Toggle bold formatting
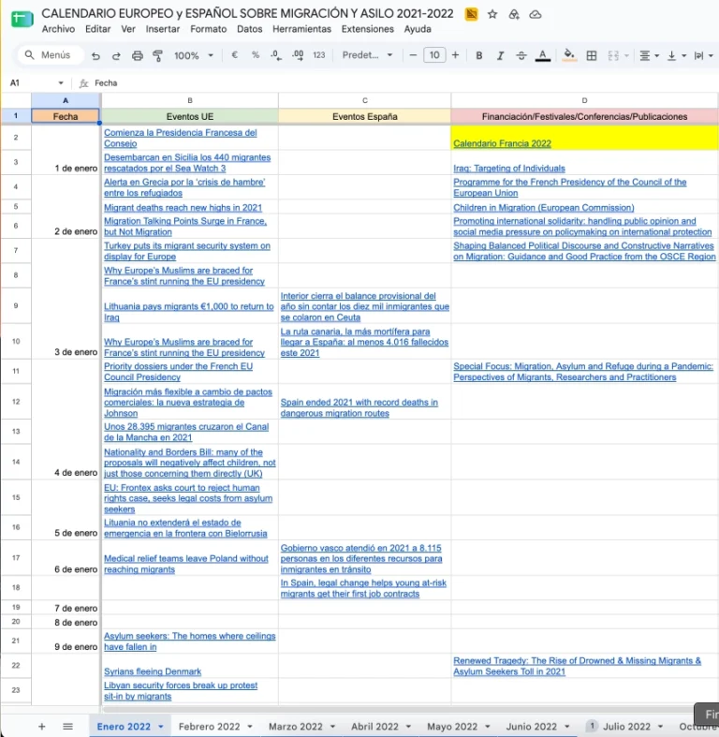Viewport: 719px width, 737px height. 478,55
